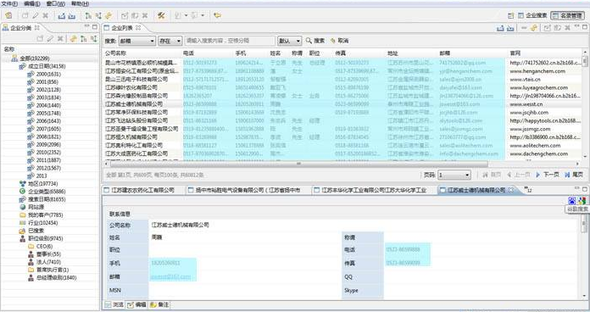This screenshot has height=312, width=590.
Task: Open the perspective icon left of 企业搜索
Action: [510, 15]
